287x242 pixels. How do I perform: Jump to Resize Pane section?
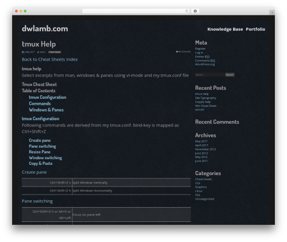coord(40,152)
